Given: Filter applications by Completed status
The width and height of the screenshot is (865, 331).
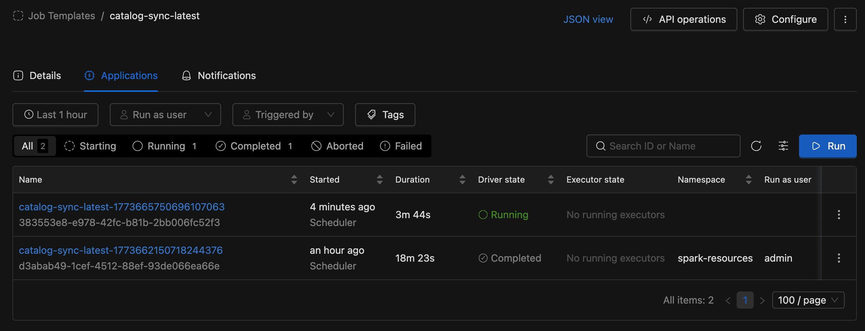Looking at the screenshot, I should 254,146.
